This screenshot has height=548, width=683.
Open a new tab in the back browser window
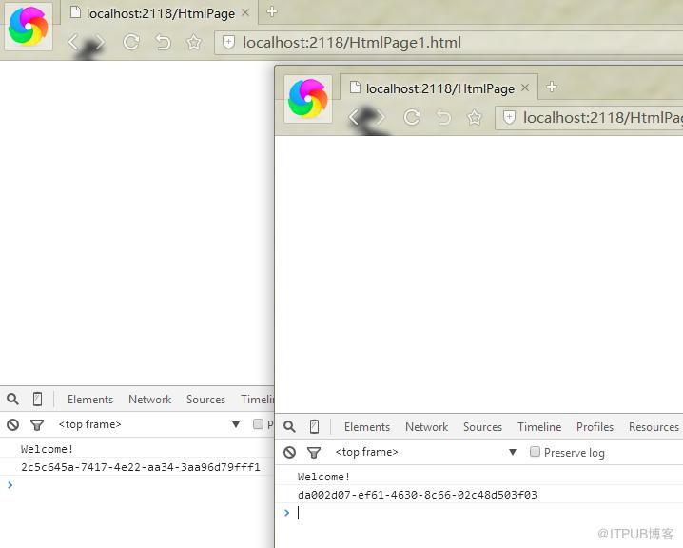pyautogui.click(x=272, y=11)
